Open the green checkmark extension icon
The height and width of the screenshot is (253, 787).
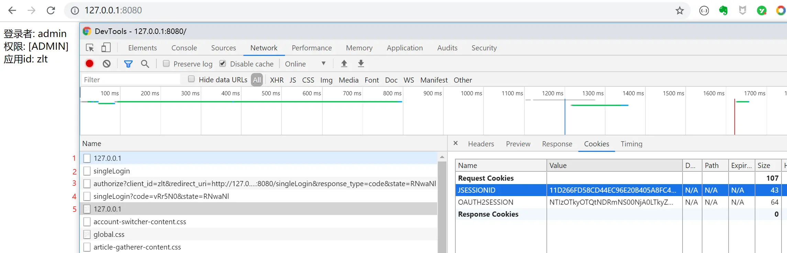[762, 11]
